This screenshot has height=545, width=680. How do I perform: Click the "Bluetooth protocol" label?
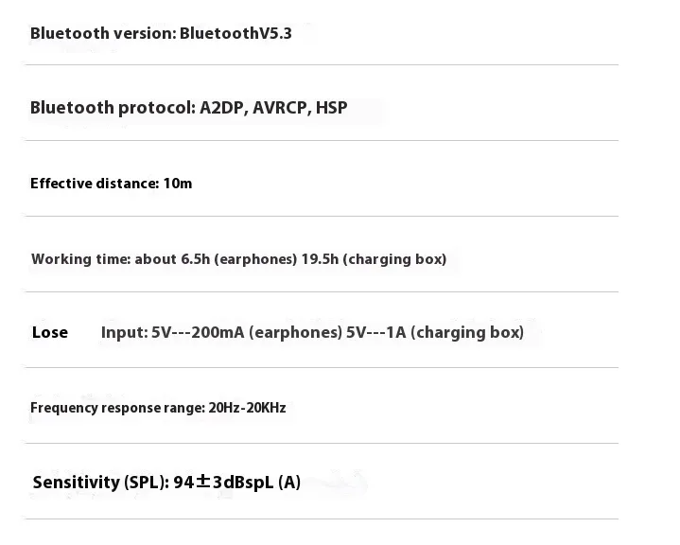point(112,108)
